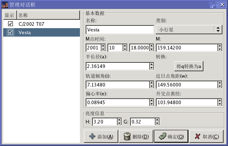Open the 类别 dropdown showing 小行星
Image resolution: width=228 pixels, height=146 pixels.
click(189, 30)
